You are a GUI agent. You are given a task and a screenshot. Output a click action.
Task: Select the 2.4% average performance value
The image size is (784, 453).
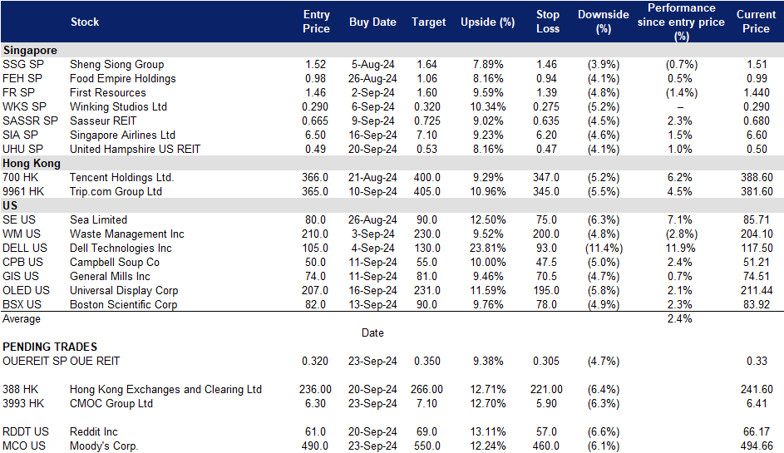pos(679,319)
